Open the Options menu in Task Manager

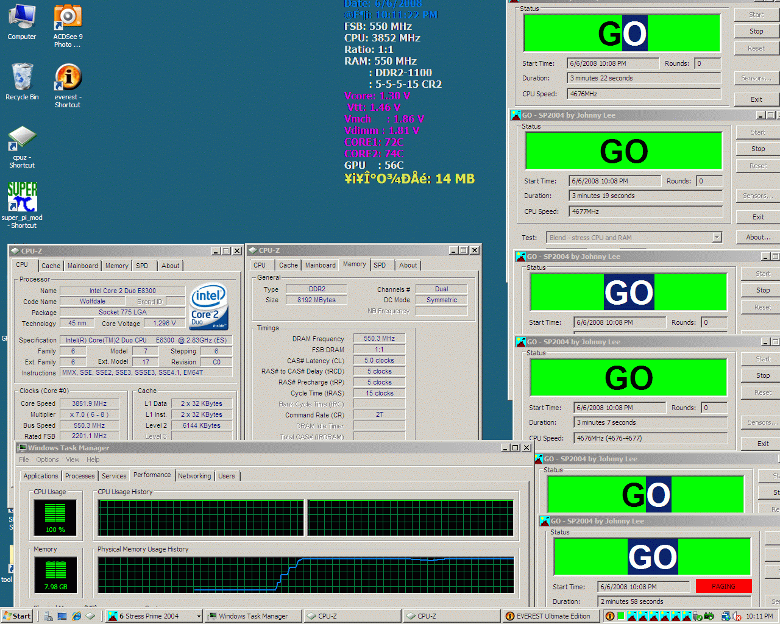pyautogui.click(x=48, y=459)
